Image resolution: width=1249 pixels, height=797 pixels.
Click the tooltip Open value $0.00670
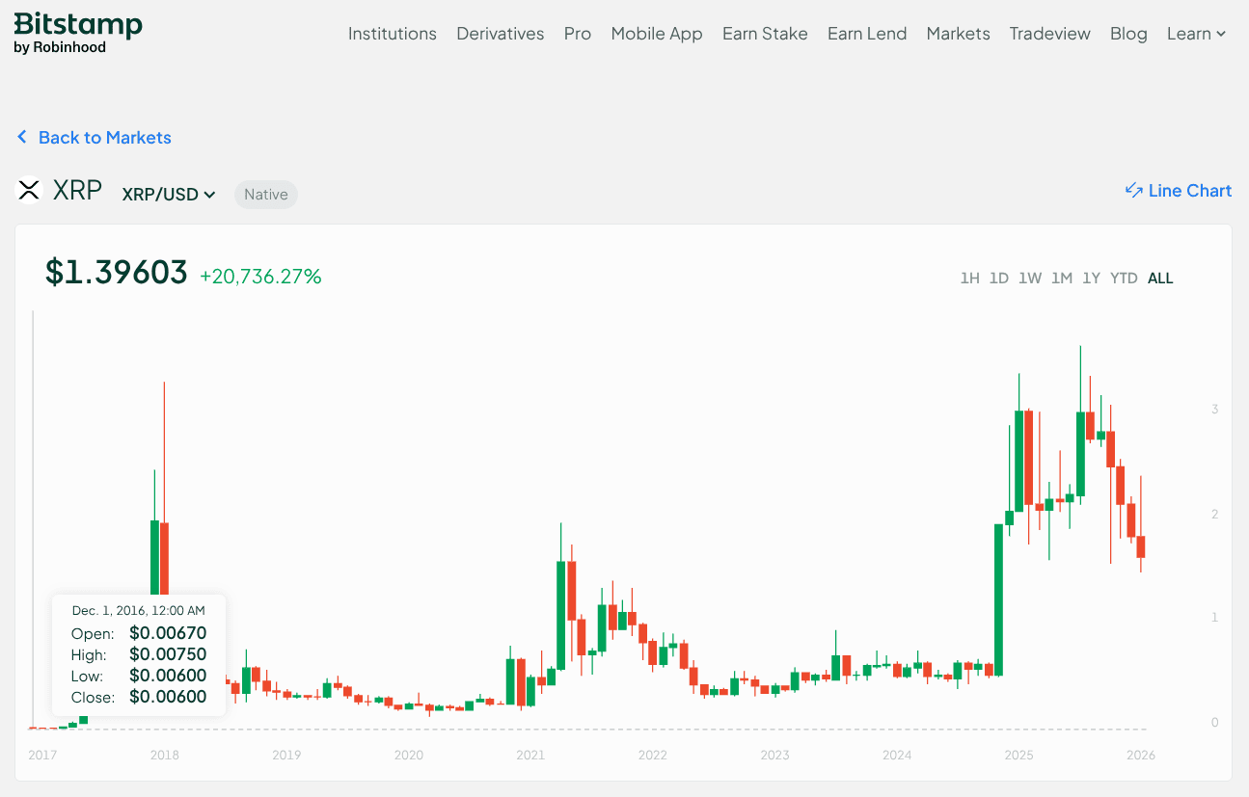click(168, 633)
